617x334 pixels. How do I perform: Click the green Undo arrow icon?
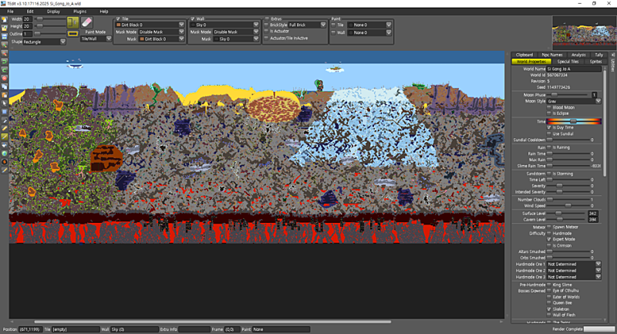pyautogui.click(x=5, y=62)
